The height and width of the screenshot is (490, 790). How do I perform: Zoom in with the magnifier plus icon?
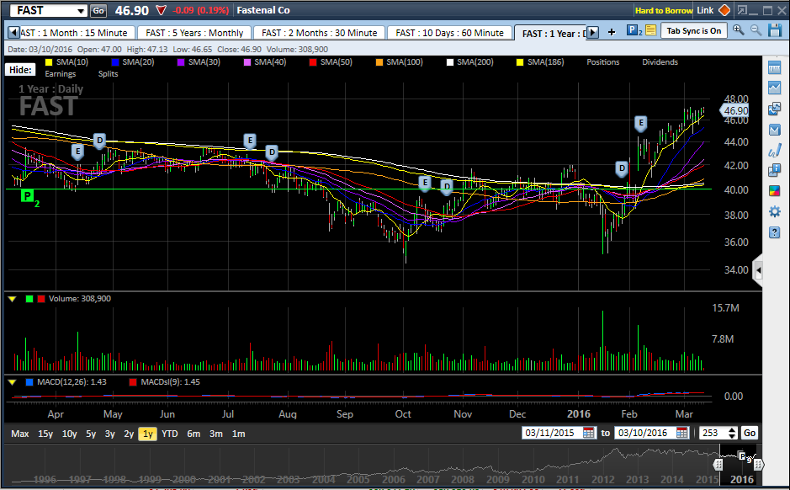click(739, 30)
